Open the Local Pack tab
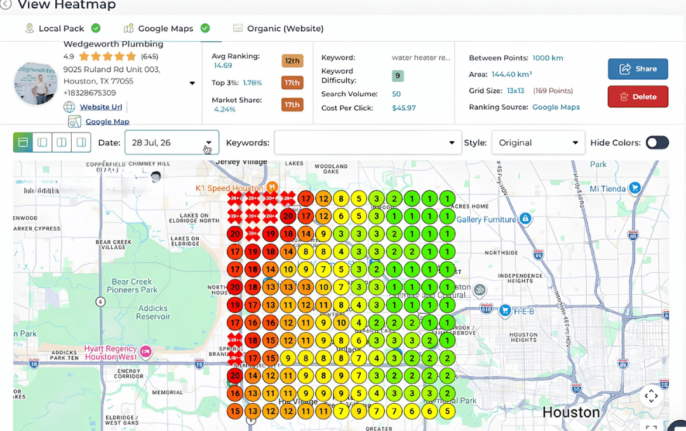686x431 pixels. (61, 29)
